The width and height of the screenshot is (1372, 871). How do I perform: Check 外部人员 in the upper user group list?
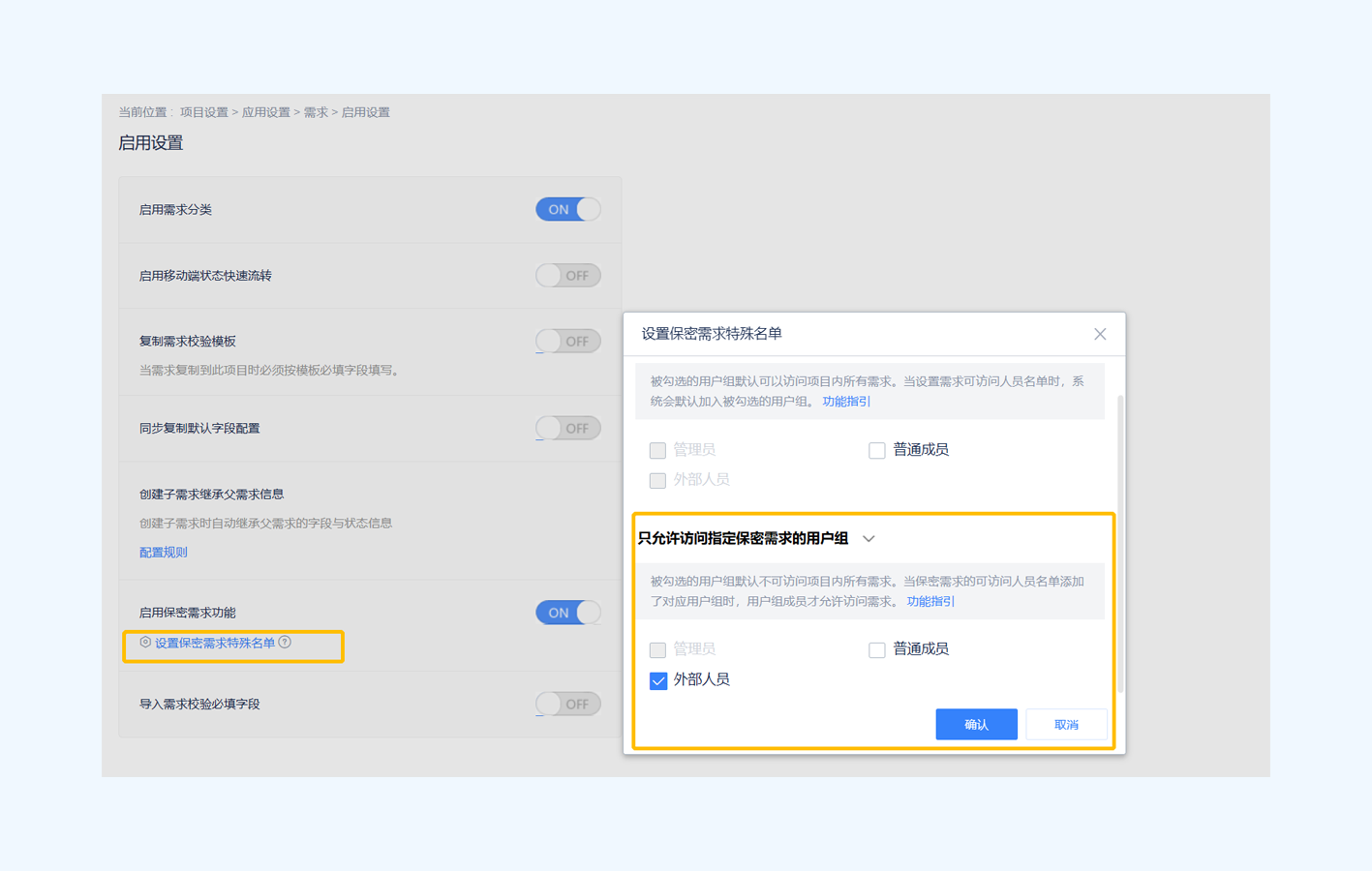click(x=657, y=480)
